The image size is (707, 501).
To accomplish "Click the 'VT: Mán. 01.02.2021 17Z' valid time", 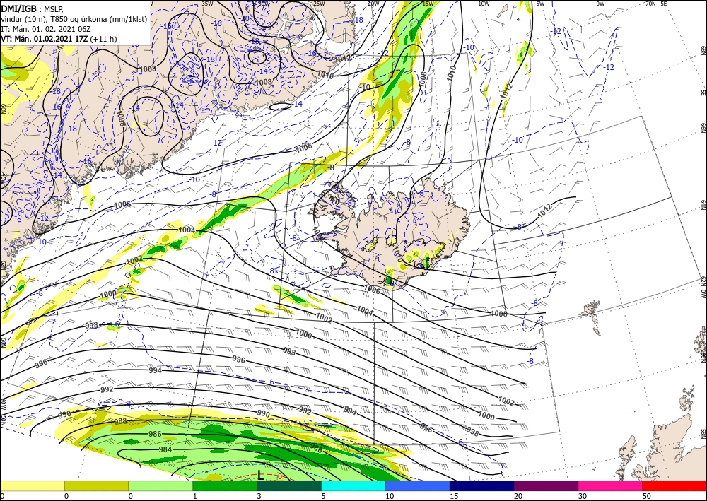I will click(x=44, y=39).
